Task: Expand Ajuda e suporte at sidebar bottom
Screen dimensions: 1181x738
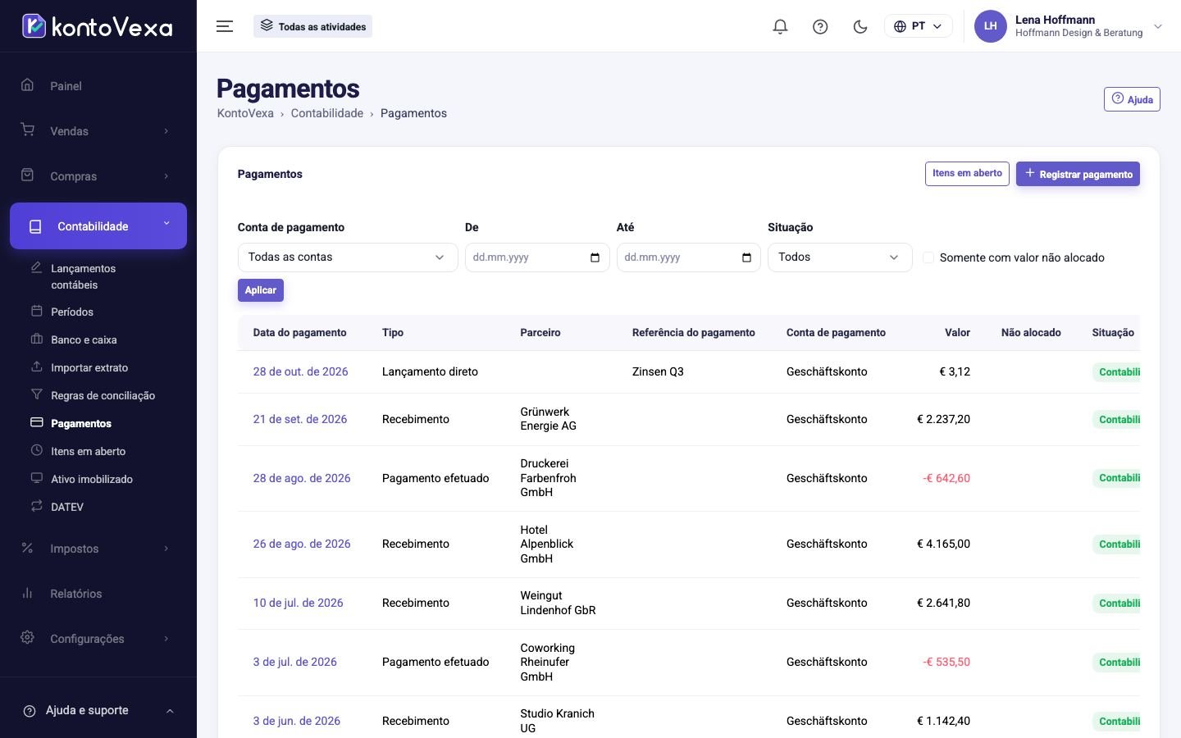Action: pos(98,711)
